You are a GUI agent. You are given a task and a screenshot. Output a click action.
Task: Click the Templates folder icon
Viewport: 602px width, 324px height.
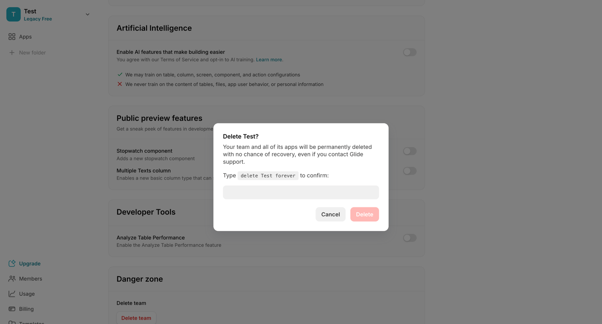12,322
